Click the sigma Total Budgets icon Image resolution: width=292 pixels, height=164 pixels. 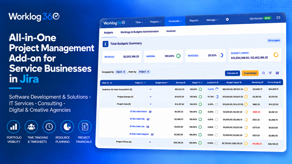click(105, 44)
